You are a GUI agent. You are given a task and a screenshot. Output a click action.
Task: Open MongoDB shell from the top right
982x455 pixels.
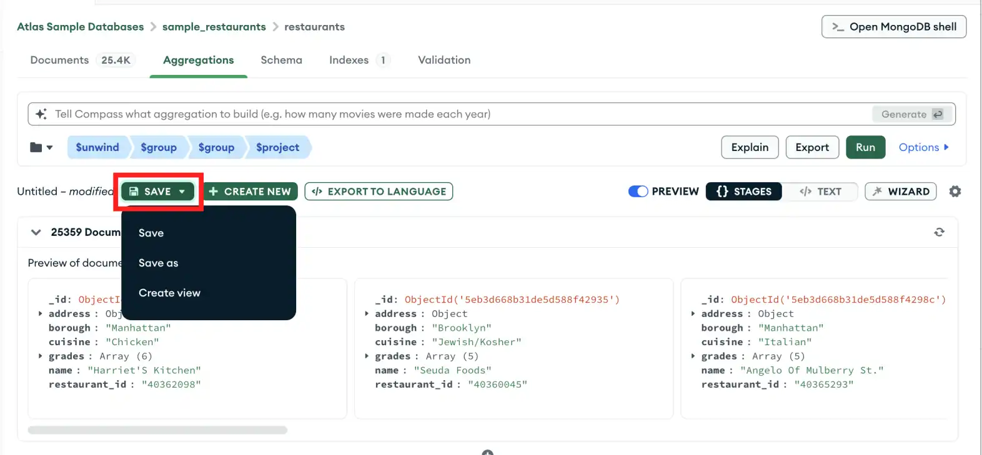pyautogui.click(x=893, y=27)
